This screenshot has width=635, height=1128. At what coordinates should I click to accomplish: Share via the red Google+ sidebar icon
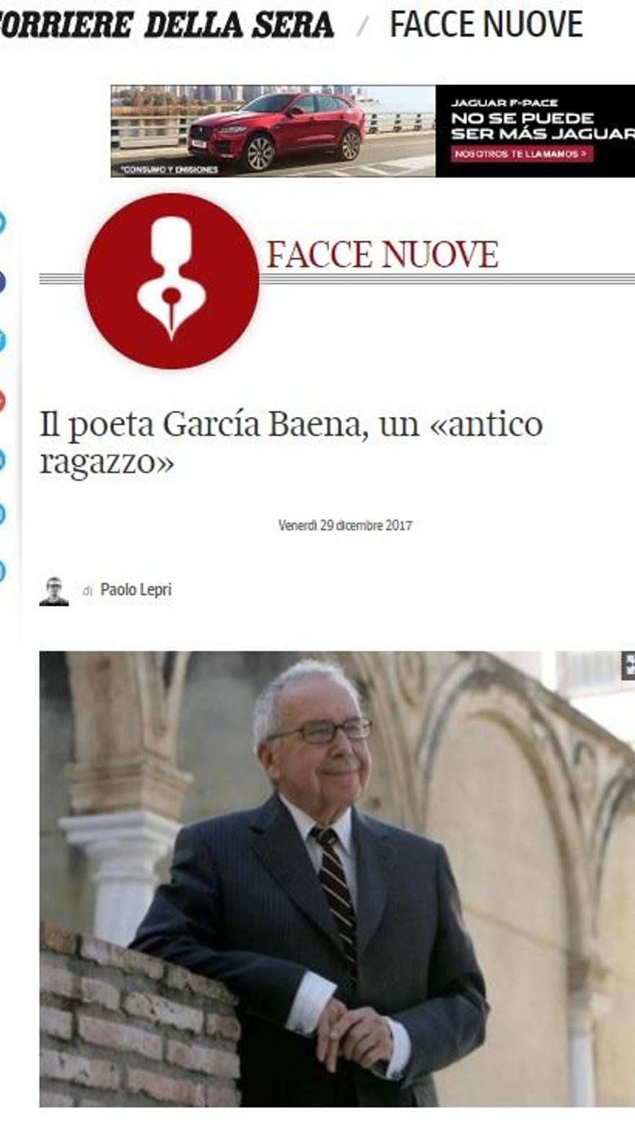1,400
